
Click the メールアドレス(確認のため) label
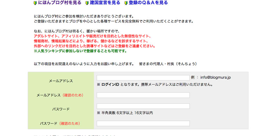(60, 95)
